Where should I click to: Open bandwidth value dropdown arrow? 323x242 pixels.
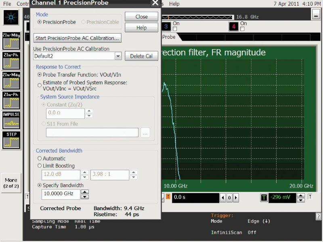tap(85, 196)
